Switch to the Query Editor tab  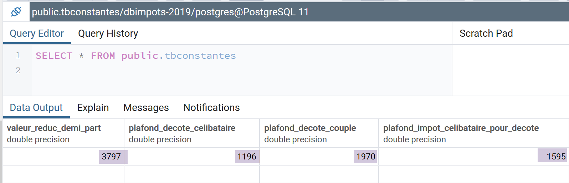(37, 34)
